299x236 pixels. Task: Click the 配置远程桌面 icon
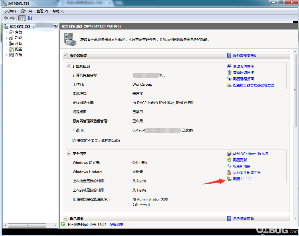(x=229, y=79)
